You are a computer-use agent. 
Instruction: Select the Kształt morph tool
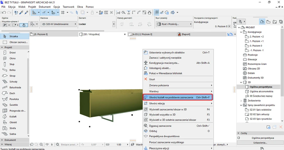pos(13,116)
